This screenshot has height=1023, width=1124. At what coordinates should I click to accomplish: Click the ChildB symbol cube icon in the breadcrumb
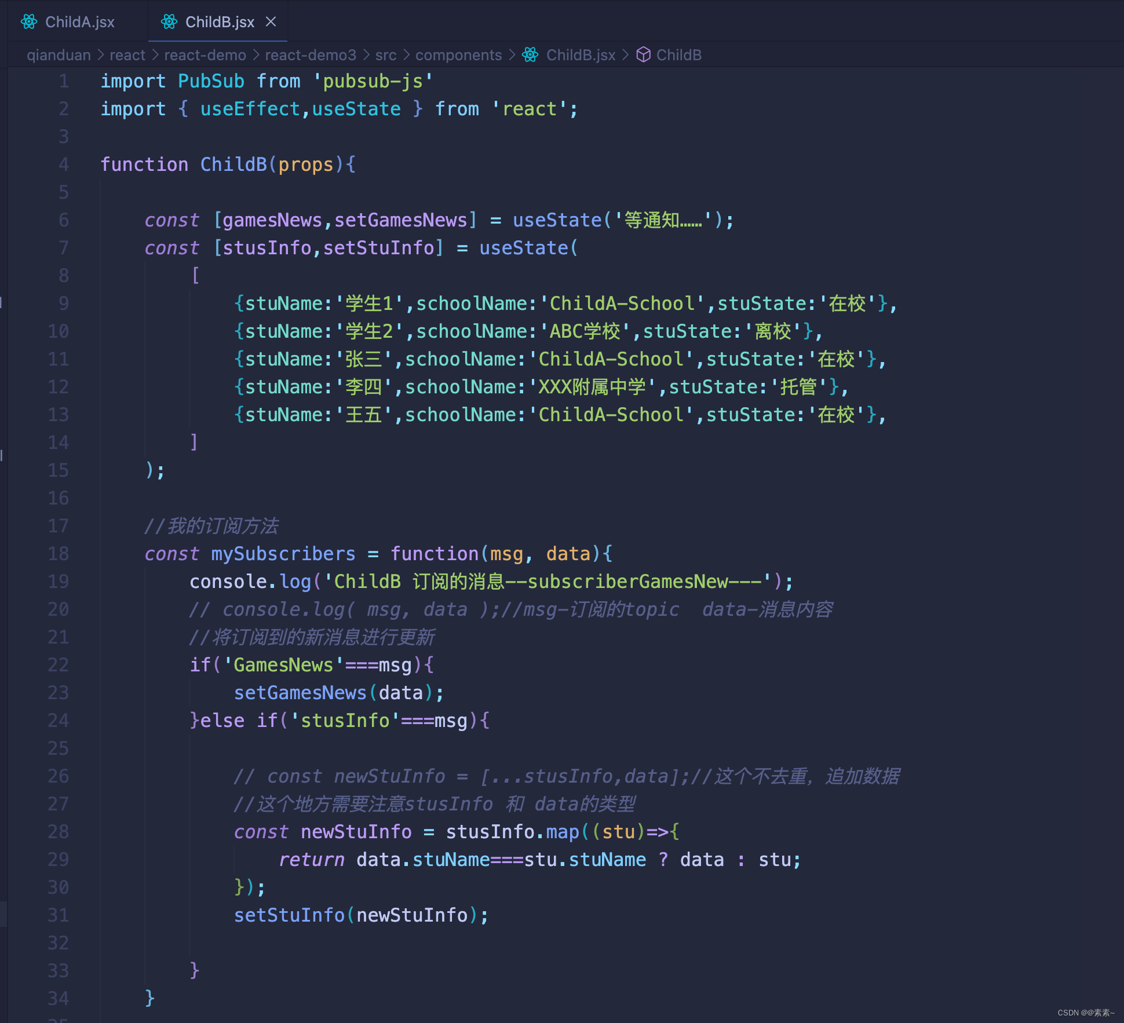point(644,55)
